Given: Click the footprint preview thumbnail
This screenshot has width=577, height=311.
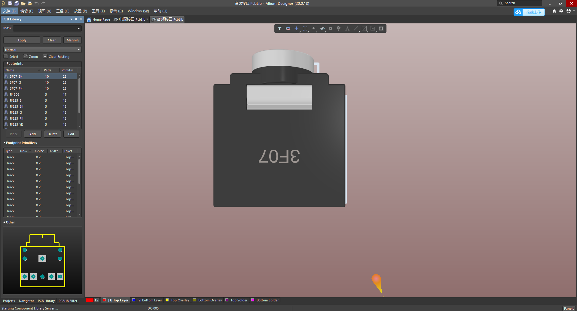Looking at the screenshot, I should [x=42, y=261].
